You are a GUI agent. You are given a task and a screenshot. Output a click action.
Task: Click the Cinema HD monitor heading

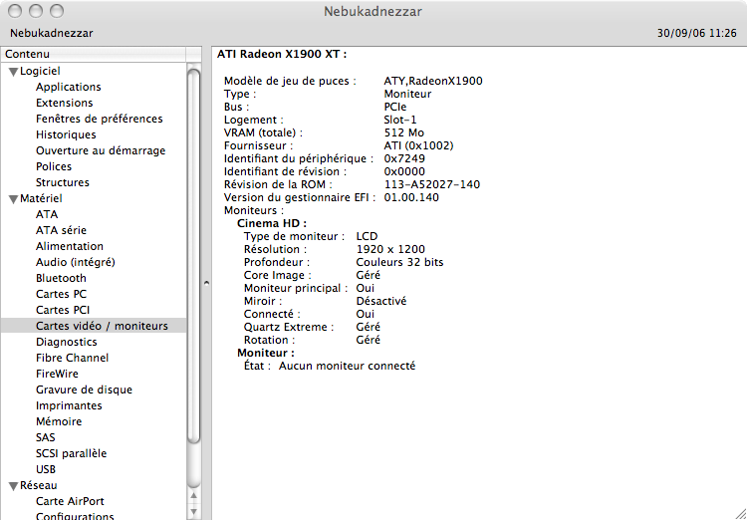272,223
